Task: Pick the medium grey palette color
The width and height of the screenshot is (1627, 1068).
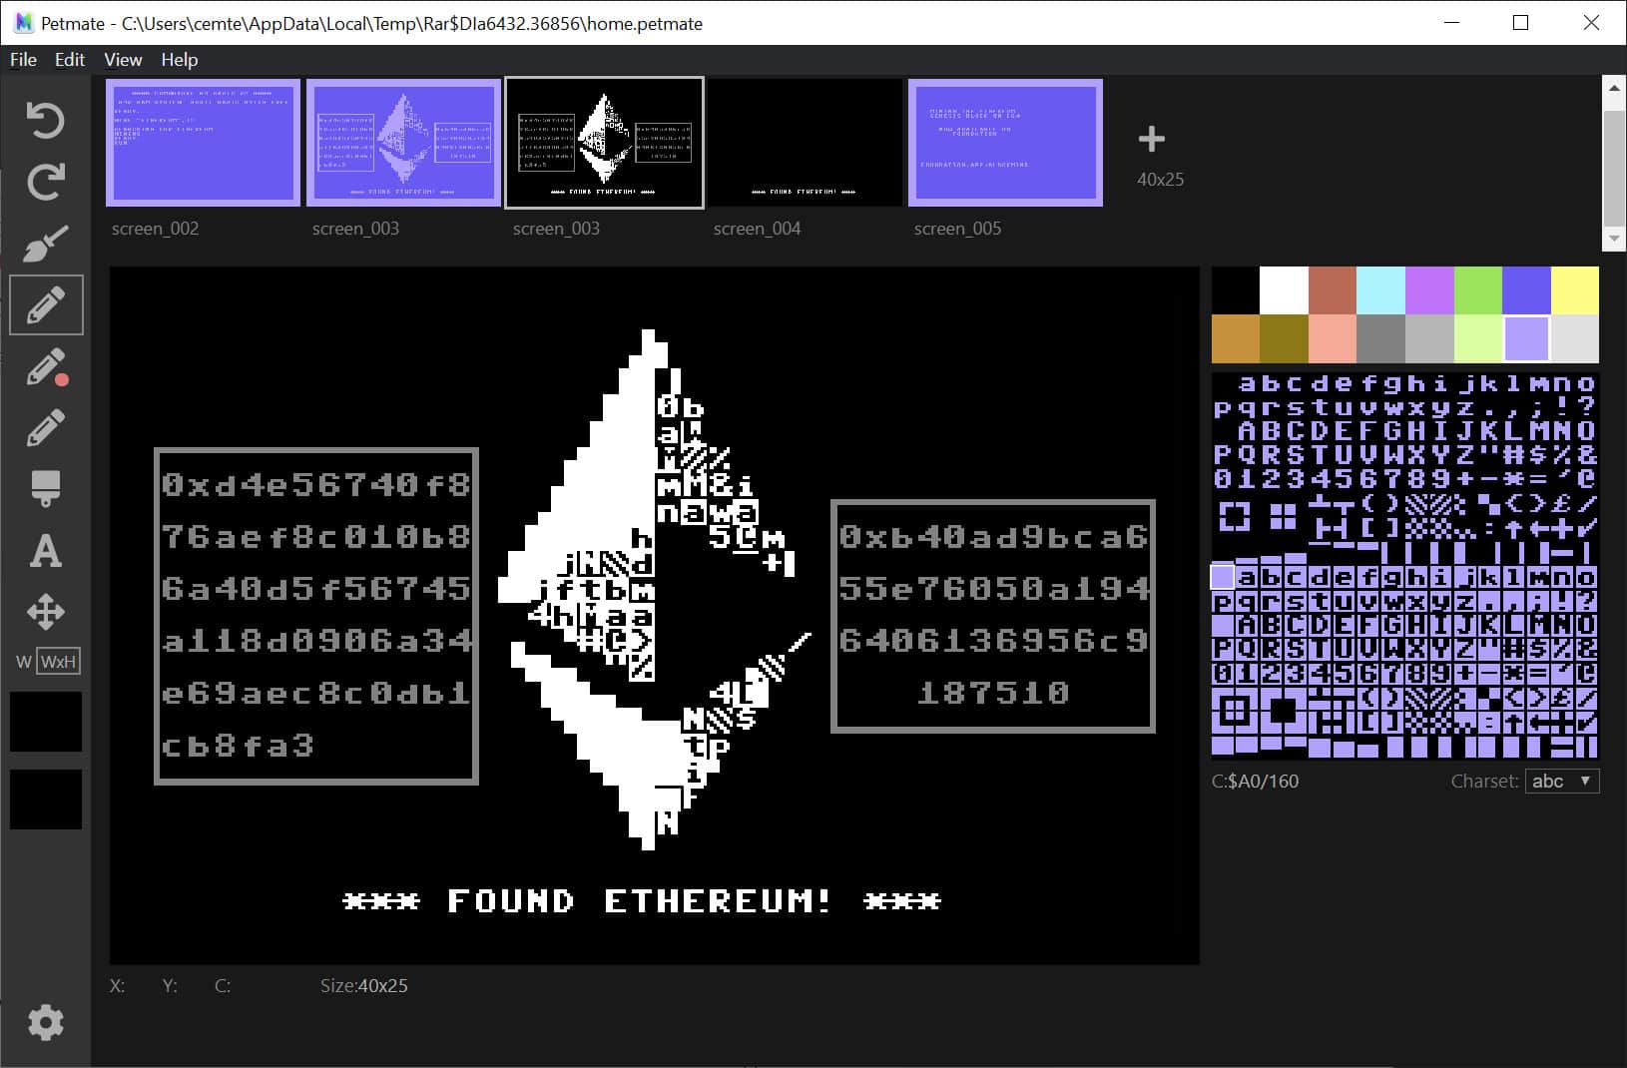Action: click(x=1429, y=338)
